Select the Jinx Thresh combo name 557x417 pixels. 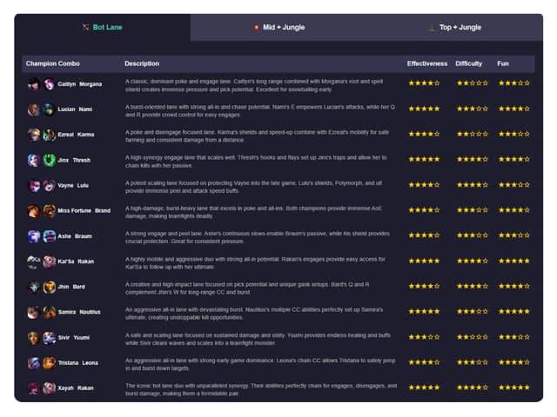[74, 160]
